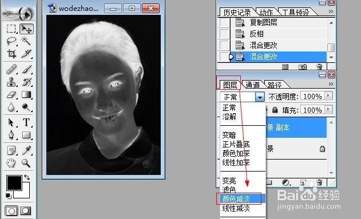Select the Eraser tool
This screenshot has height=219, width=361.
point(11,94)
